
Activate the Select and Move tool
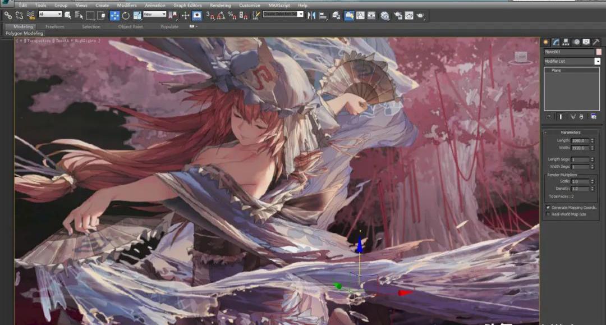115,16
